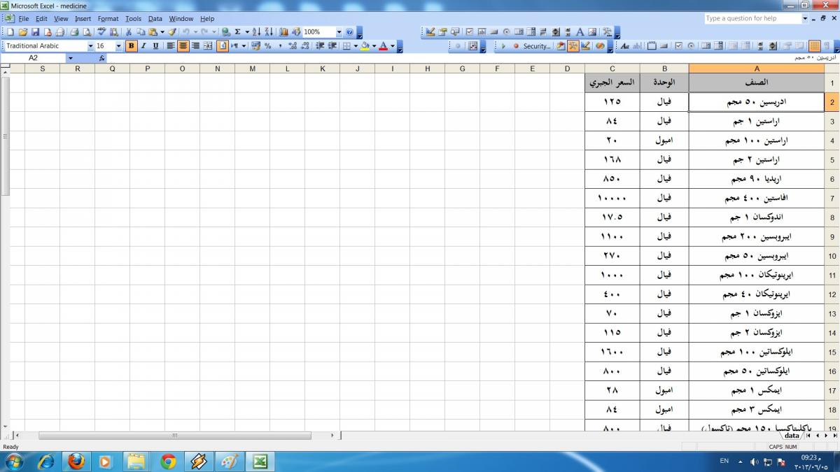Click the Cut scissors icon
The image size is (840, 472).
tap(128, 32)
